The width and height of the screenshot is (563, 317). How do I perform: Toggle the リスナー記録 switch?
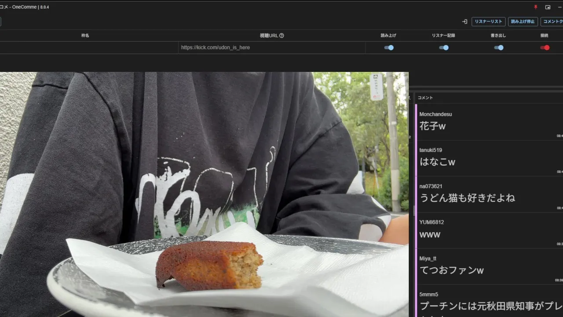click(444, 48)
